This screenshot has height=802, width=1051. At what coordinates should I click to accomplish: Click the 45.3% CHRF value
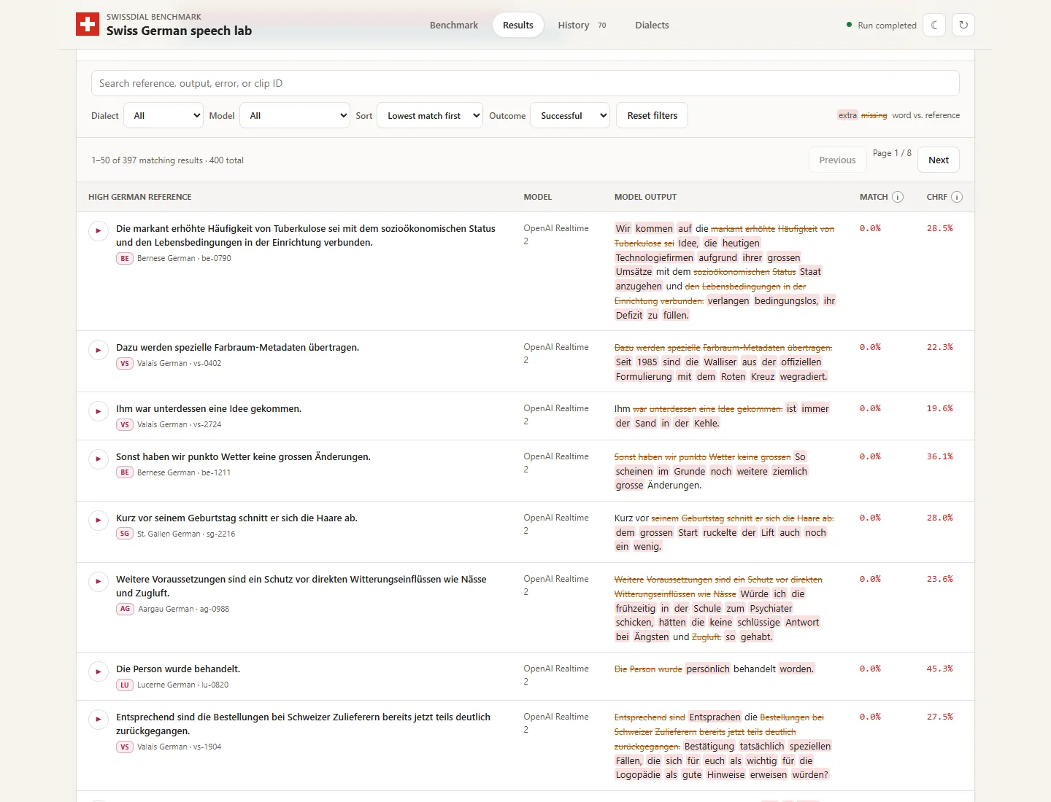click(x=940, y=669)
